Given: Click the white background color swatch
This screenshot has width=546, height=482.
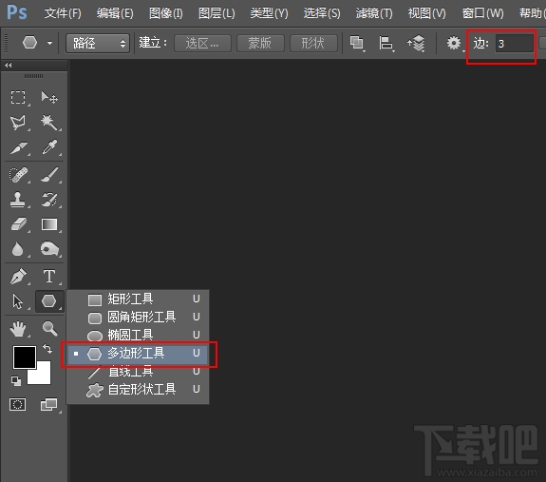Looking at the screenshot, I should [x=44, y=376].
